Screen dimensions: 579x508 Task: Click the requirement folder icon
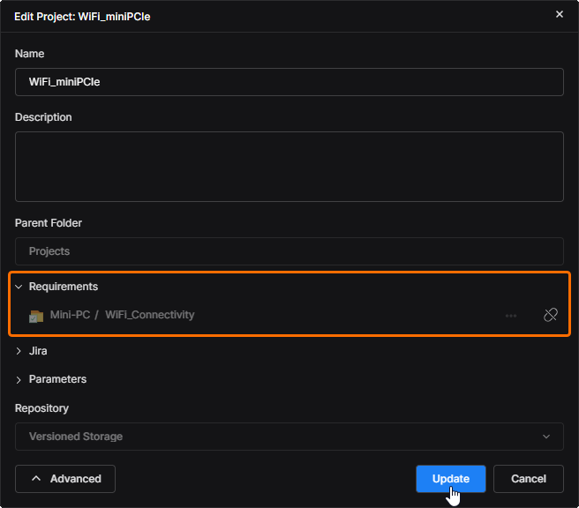36,316
